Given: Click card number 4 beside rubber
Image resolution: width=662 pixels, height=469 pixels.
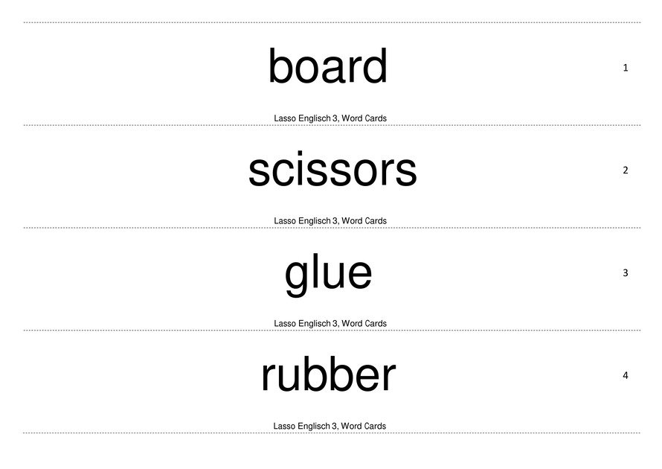Looking at the screenshot, I should pyautogui.click(x=626, y=376).
